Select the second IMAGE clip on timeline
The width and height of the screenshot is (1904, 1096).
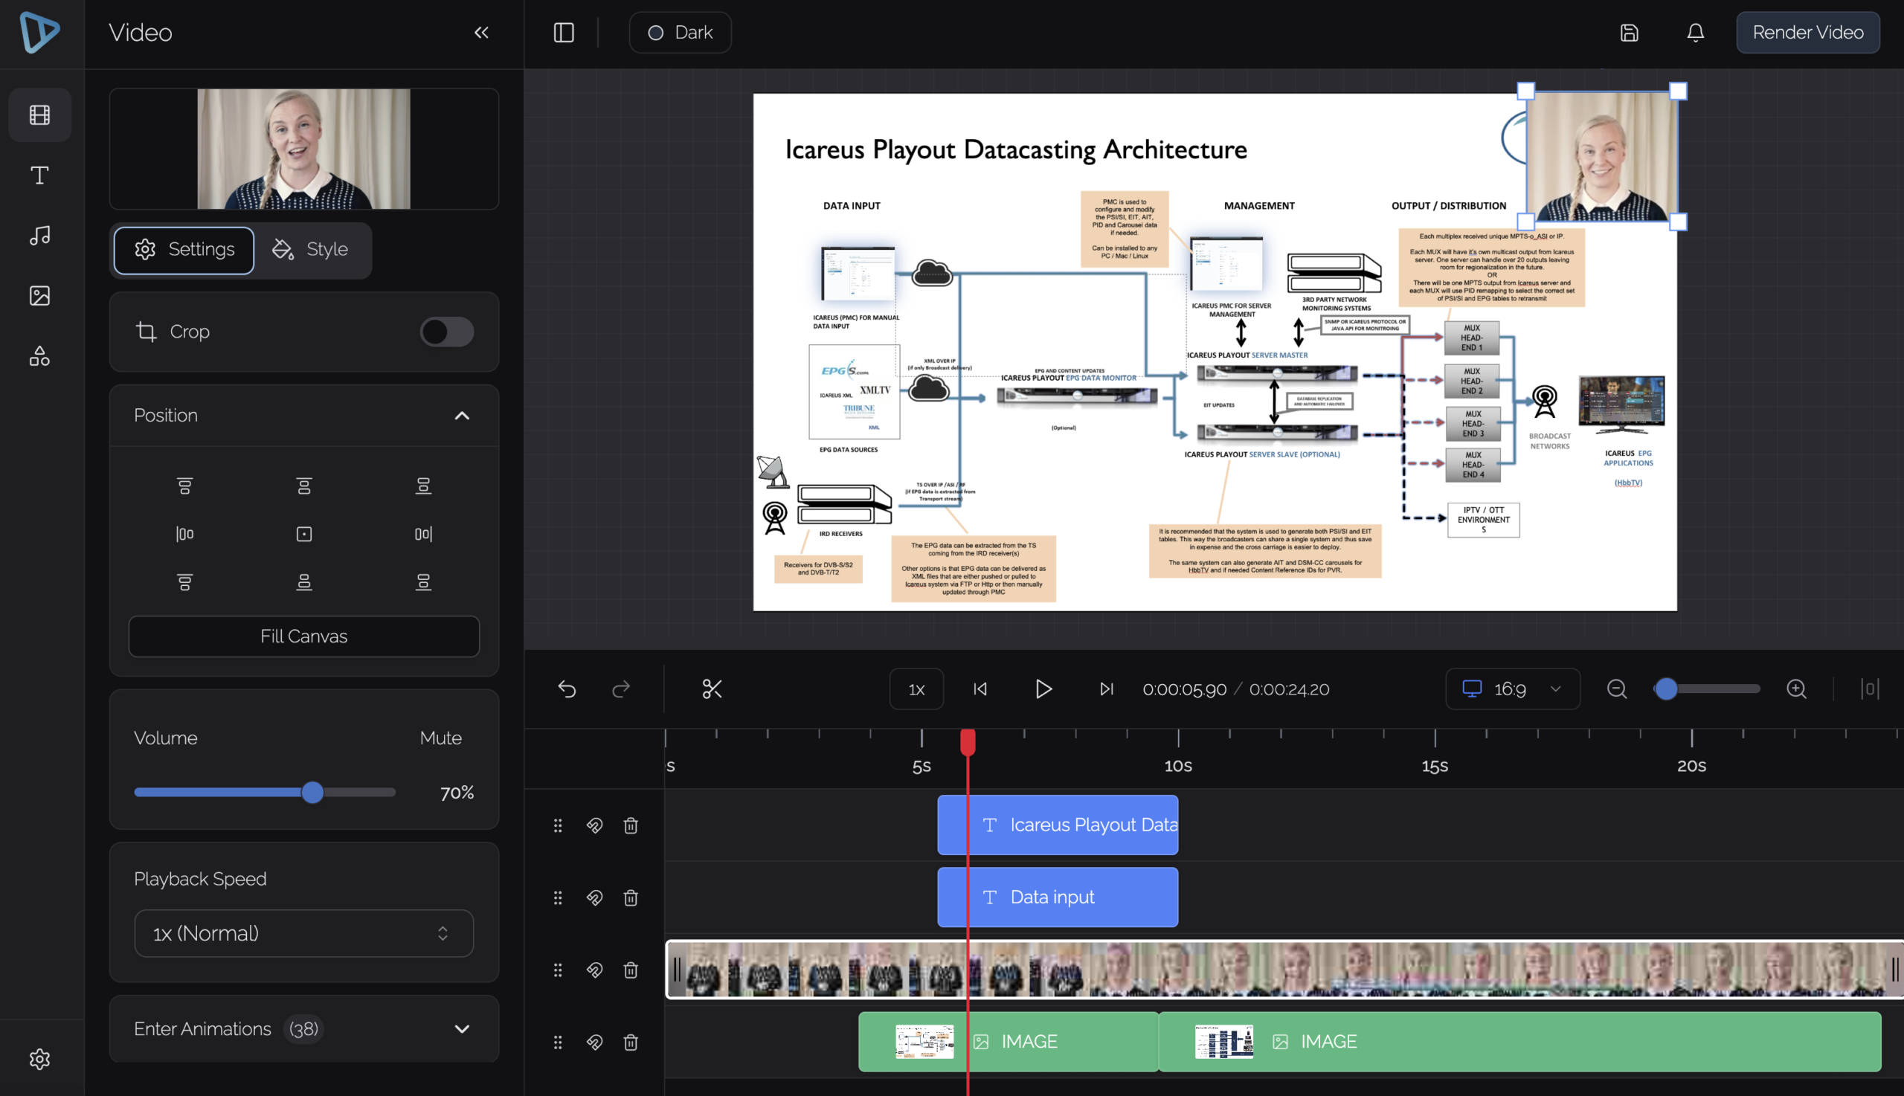(1519, 1042)
